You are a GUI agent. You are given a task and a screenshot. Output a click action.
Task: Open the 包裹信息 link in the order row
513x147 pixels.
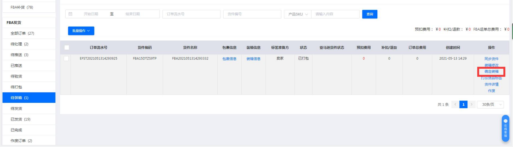(x=229, y=59)
